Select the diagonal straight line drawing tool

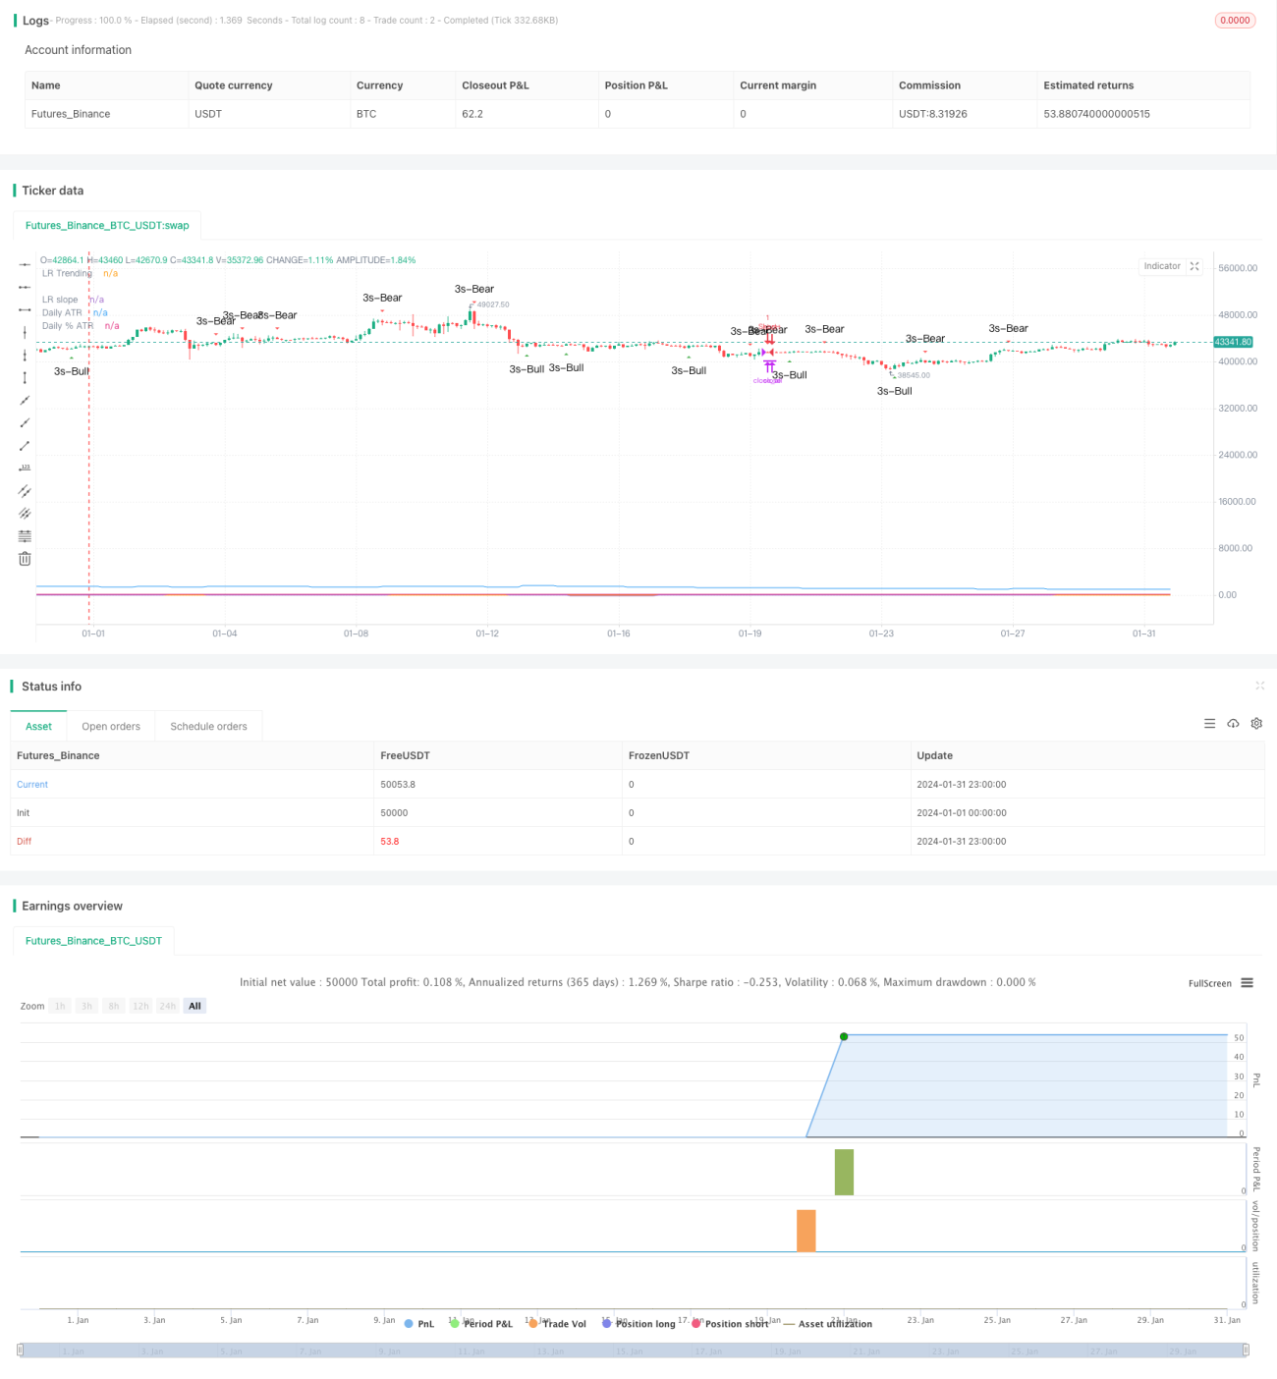(x=25, y=400)
